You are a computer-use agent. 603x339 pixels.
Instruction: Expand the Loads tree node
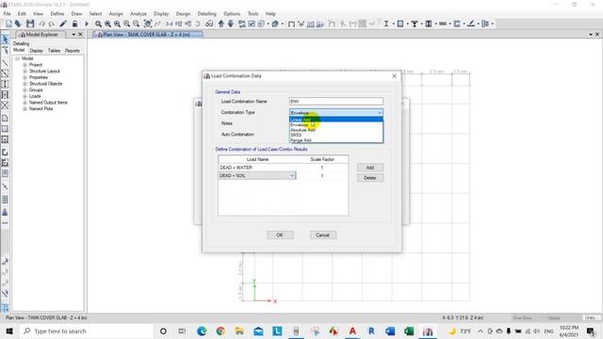click(25, 96)
